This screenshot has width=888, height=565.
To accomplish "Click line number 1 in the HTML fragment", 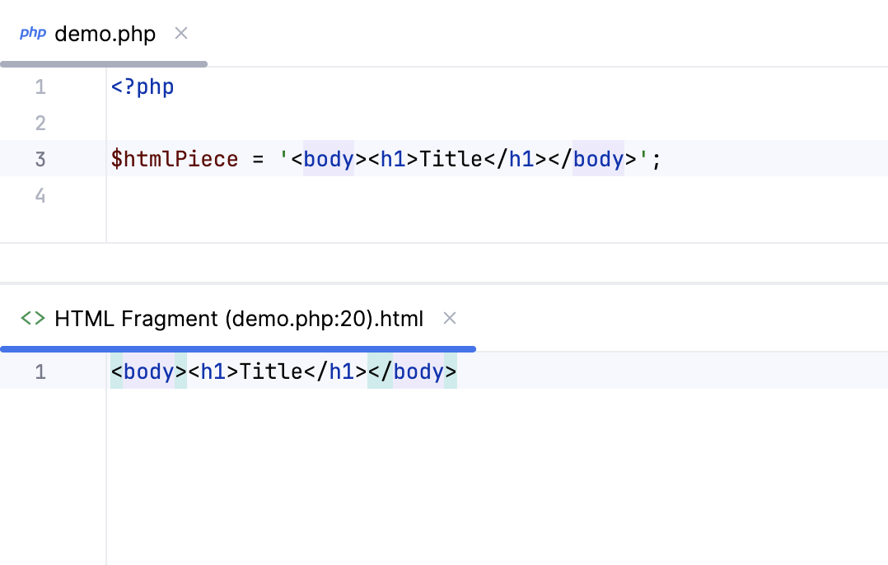I will pos(40,371).
